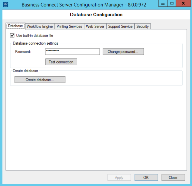Focus the Password input field
The image size is (192, 186).
pyautogui.click(x=72, y=52)
